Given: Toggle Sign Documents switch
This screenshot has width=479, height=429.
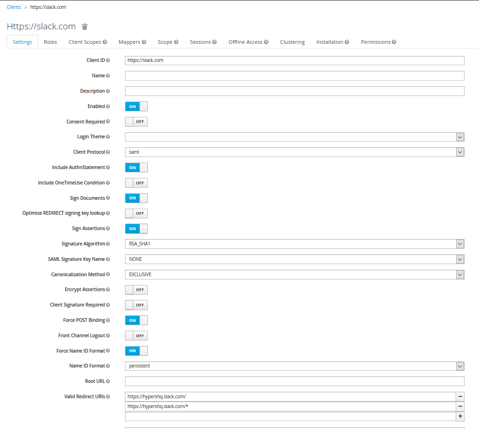Looking at the screenshot, I should (136, 198).
